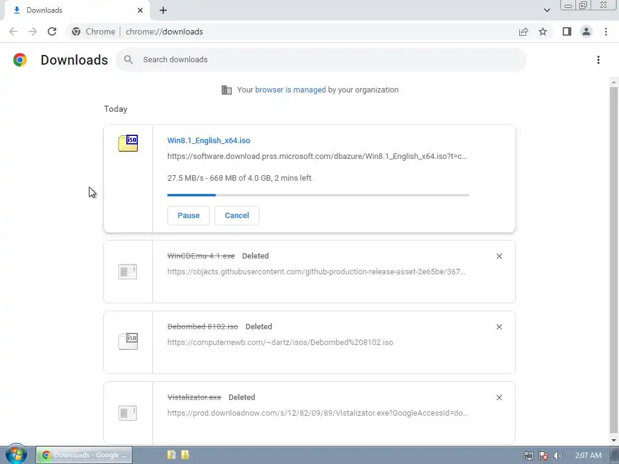The width and height of the screenshot is (619, 464).
Task: Click the magnifier icon in search downloads
Action: [x=128, y=60]
